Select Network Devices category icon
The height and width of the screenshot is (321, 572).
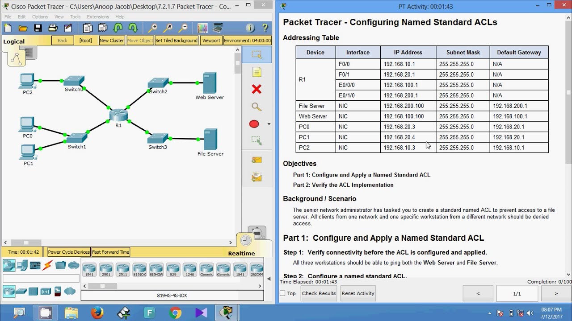9,265
